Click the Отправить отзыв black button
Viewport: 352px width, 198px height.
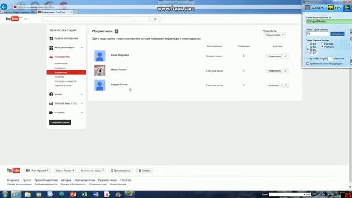[60, 123]
